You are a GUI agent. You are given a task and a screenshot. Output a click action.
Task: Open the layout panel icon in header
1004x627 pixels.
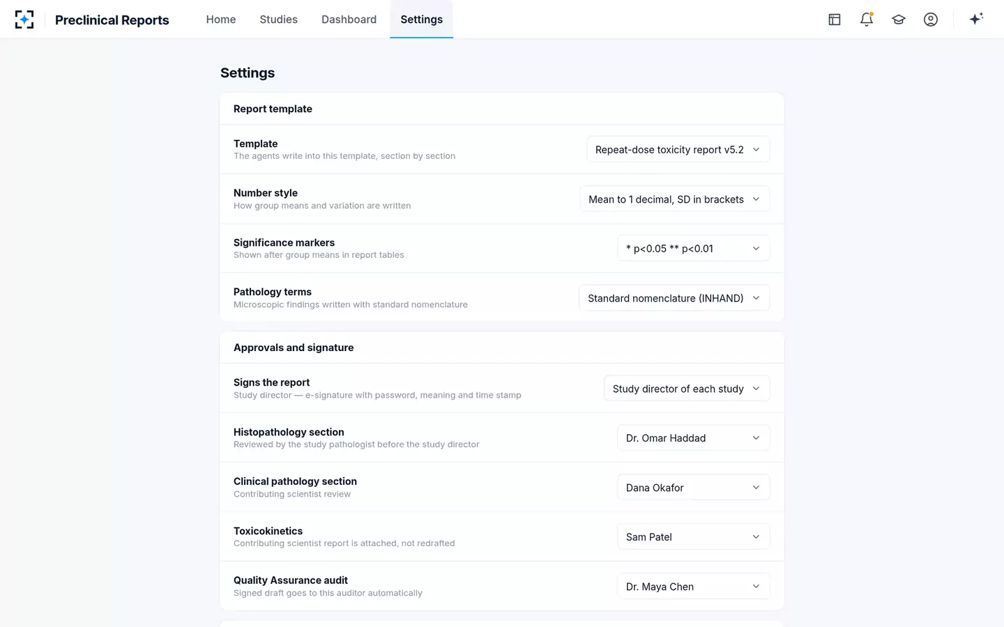(835, 20)
